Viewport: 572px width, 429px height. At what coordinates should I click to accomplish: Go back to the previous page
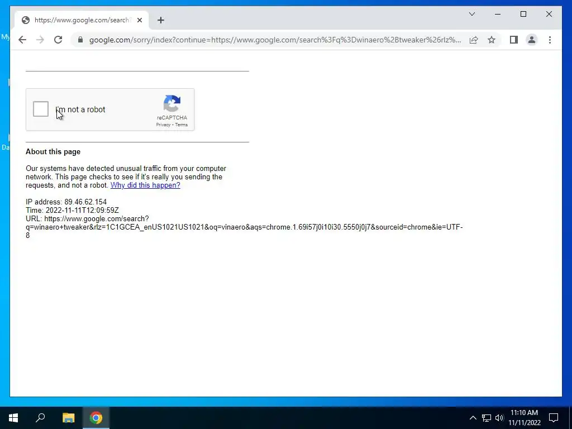click(22, 40)
